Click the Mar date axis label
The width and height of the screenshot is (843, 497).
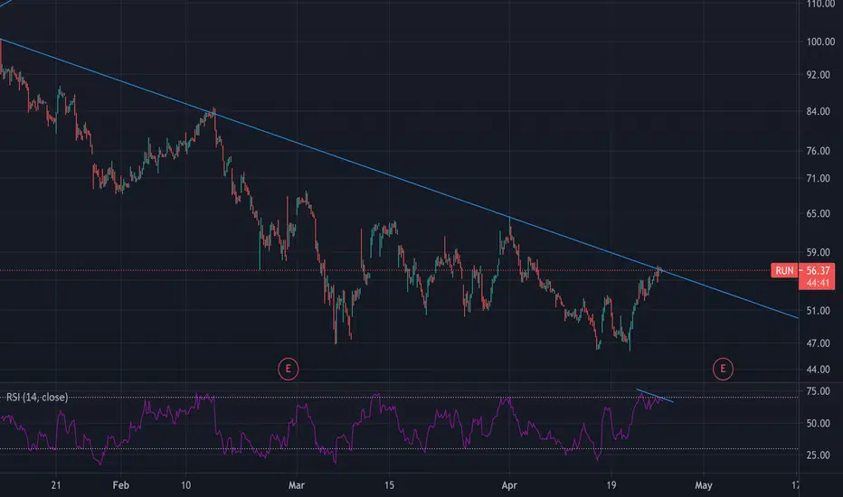click(297, 485)
